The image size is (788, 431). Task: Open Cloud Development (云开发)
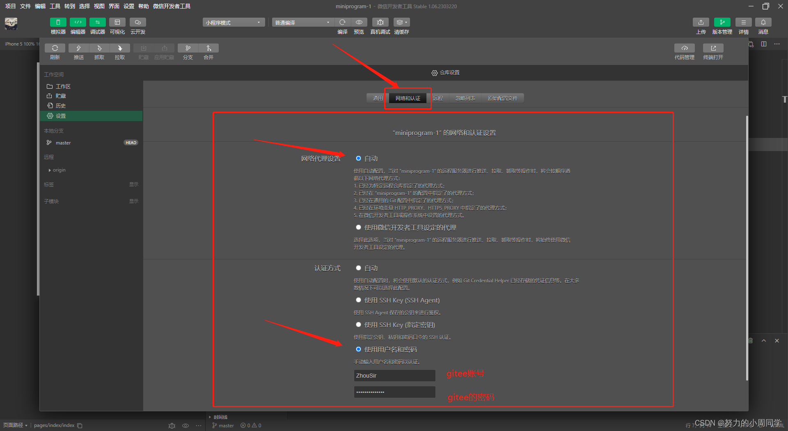(x=138, y=22)
